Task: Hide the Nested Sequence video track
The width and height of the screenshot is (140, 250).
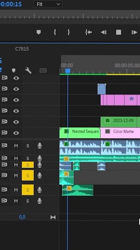Action: coord(16,133)
